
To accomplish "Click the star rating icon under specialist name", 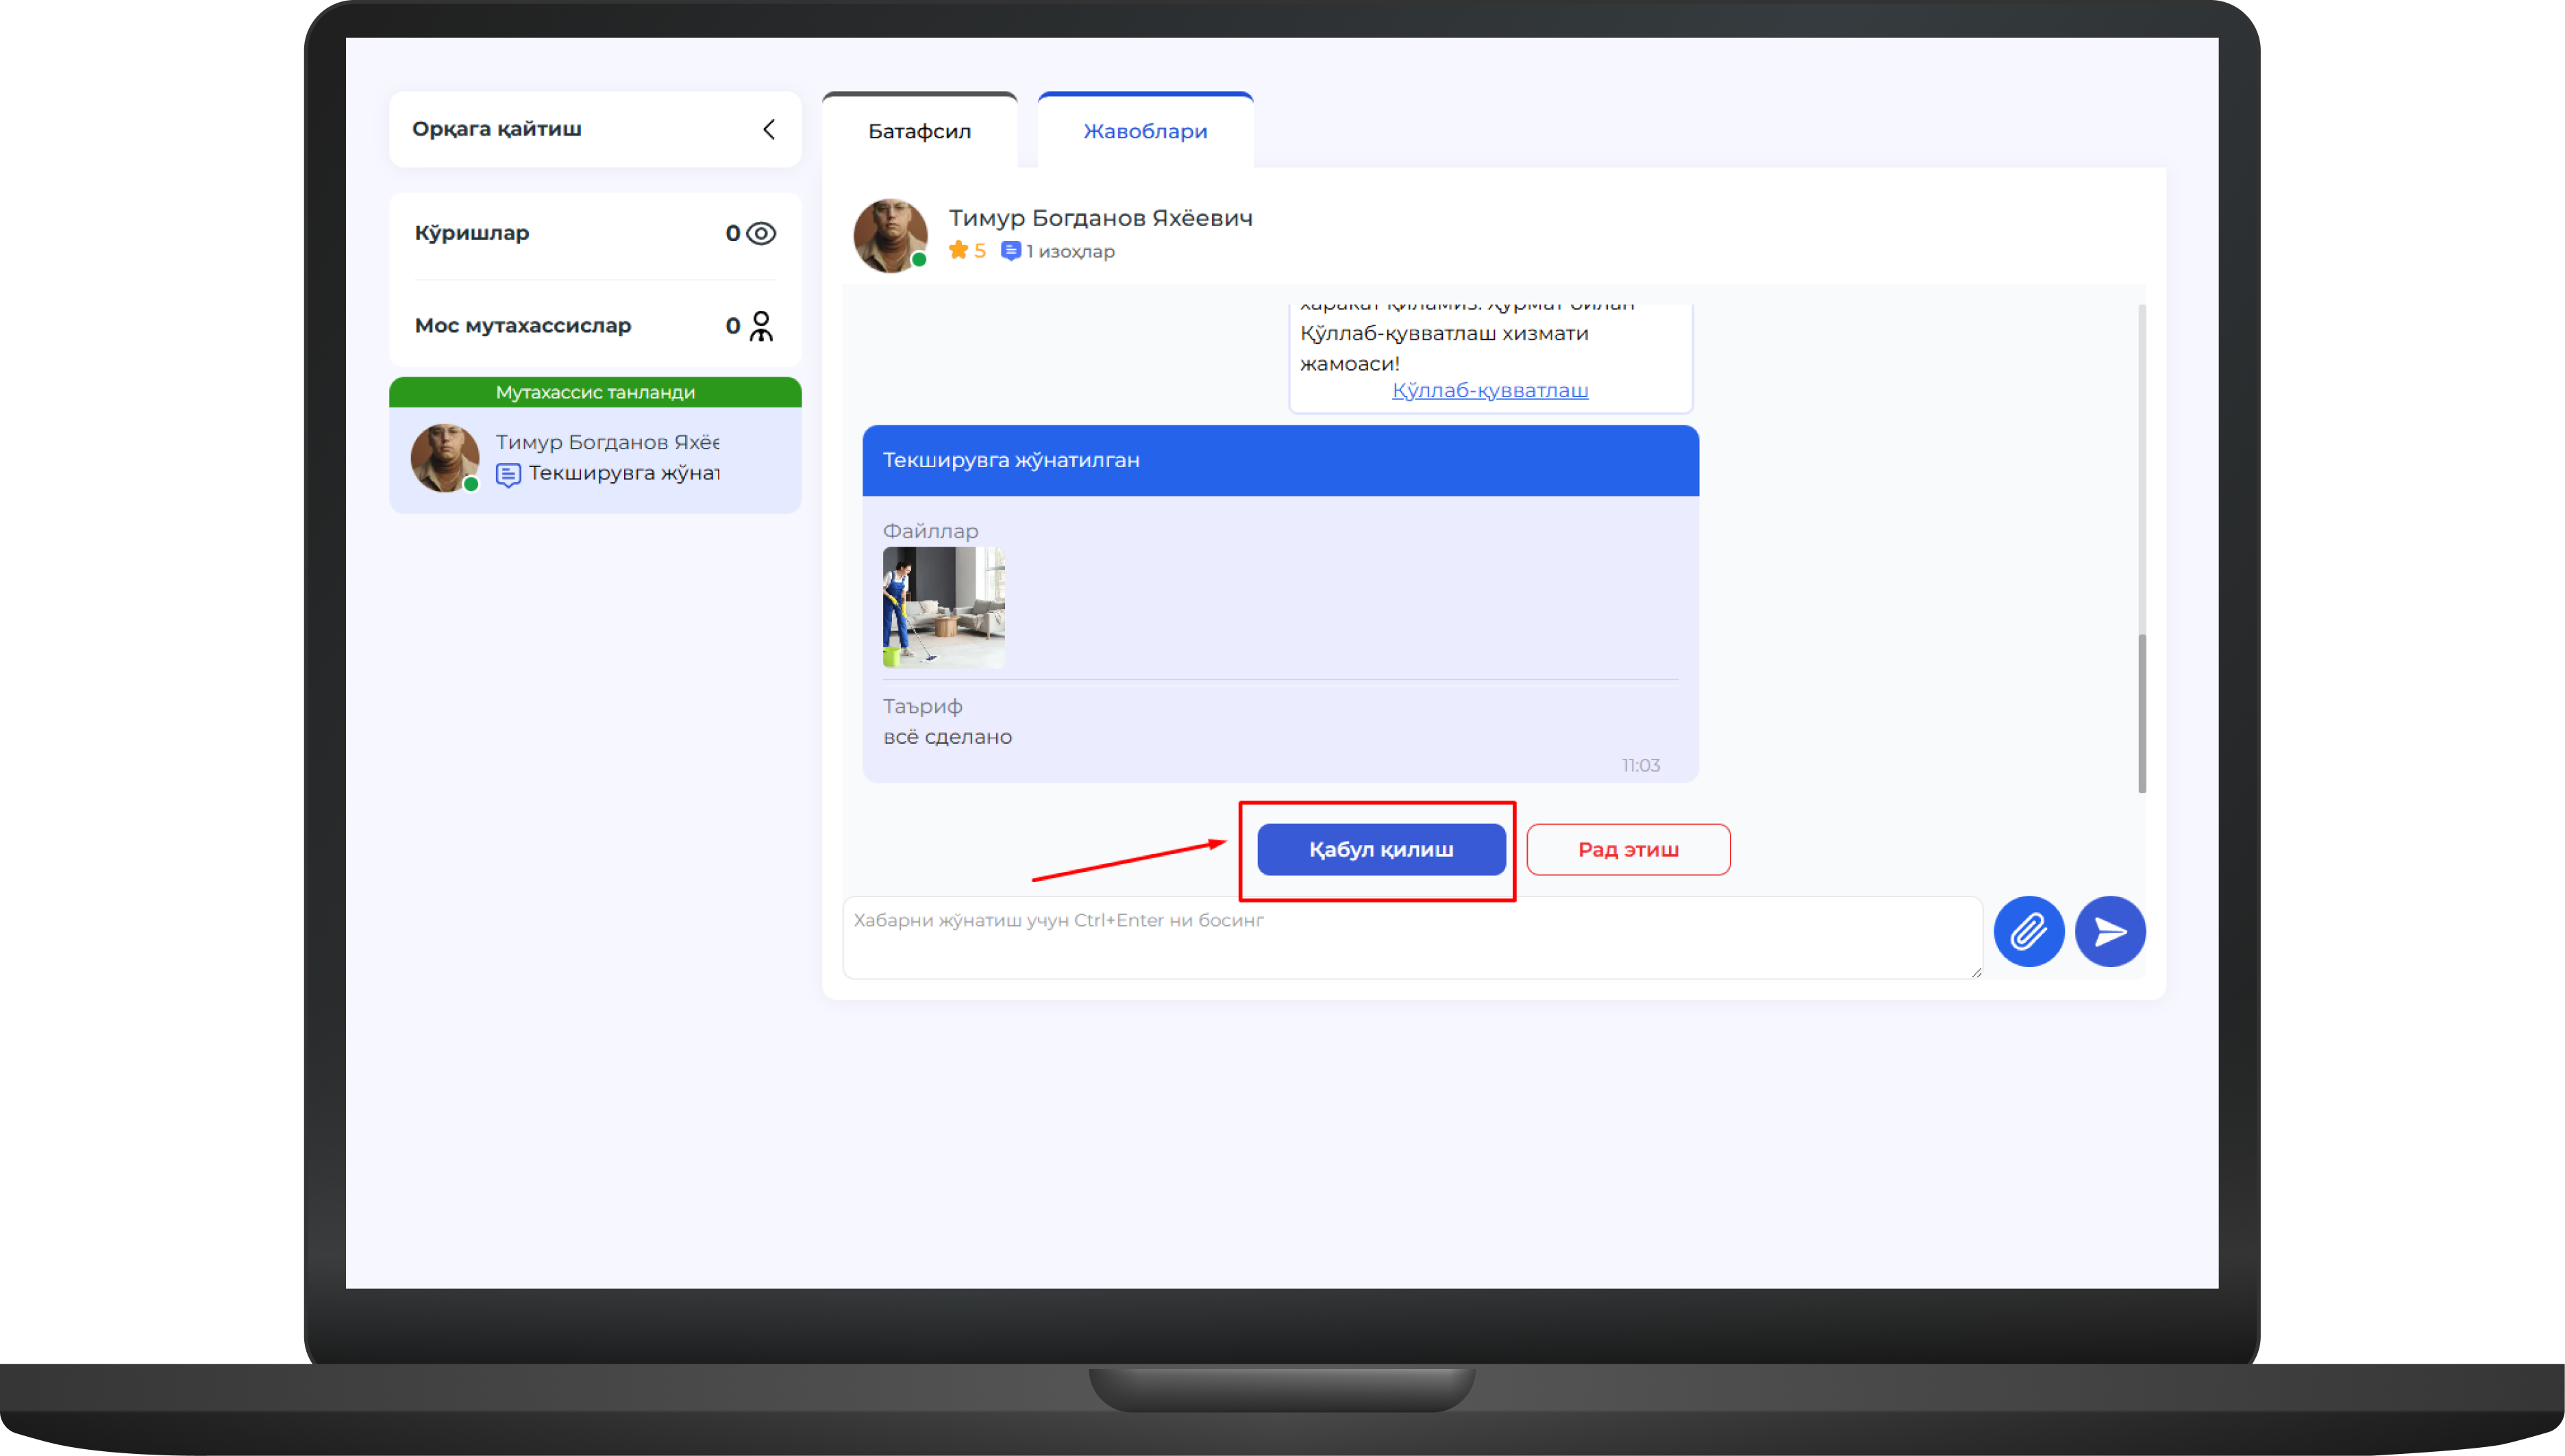I will [x=958, y=250].
